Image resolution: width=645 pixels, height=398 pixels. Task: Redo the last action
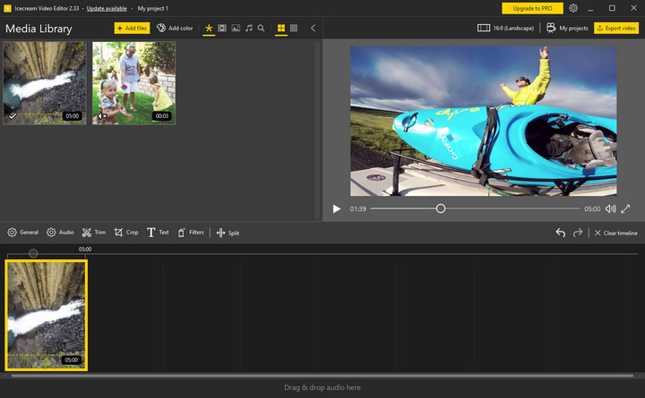click(x=578, y=233)
